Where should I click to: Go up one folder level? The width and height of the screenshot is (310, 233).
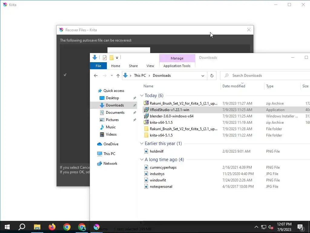pos(118,76)
